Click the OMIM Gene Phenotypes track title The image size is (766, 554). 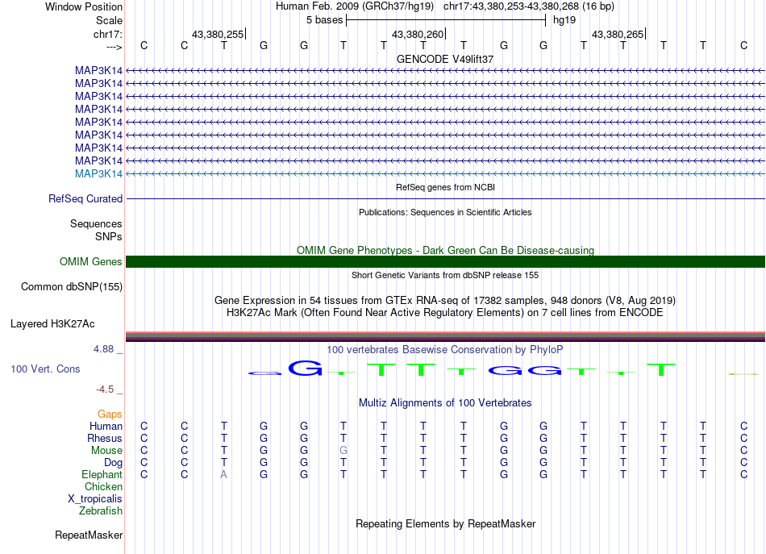445,250
